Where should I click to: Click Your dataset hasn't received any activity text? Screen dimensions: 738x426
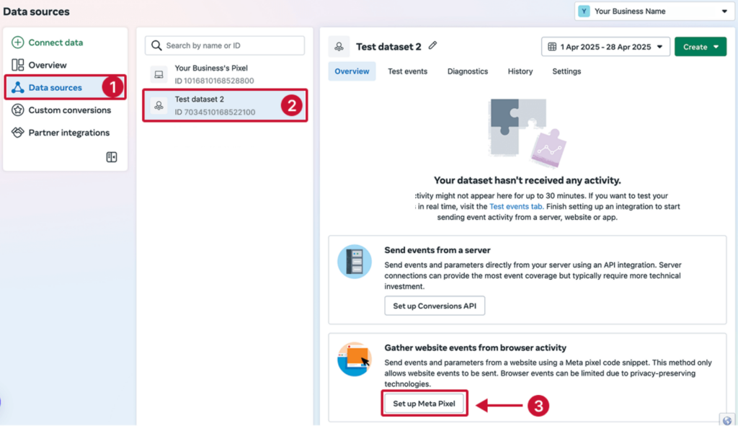527,180
